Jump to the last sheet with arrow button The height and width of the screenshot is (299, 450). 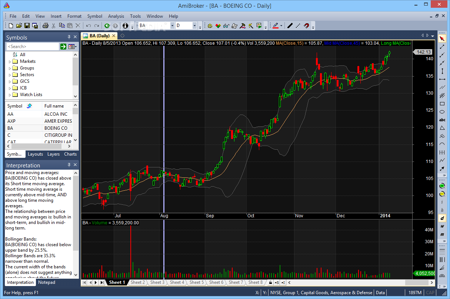tap(102, 282)
